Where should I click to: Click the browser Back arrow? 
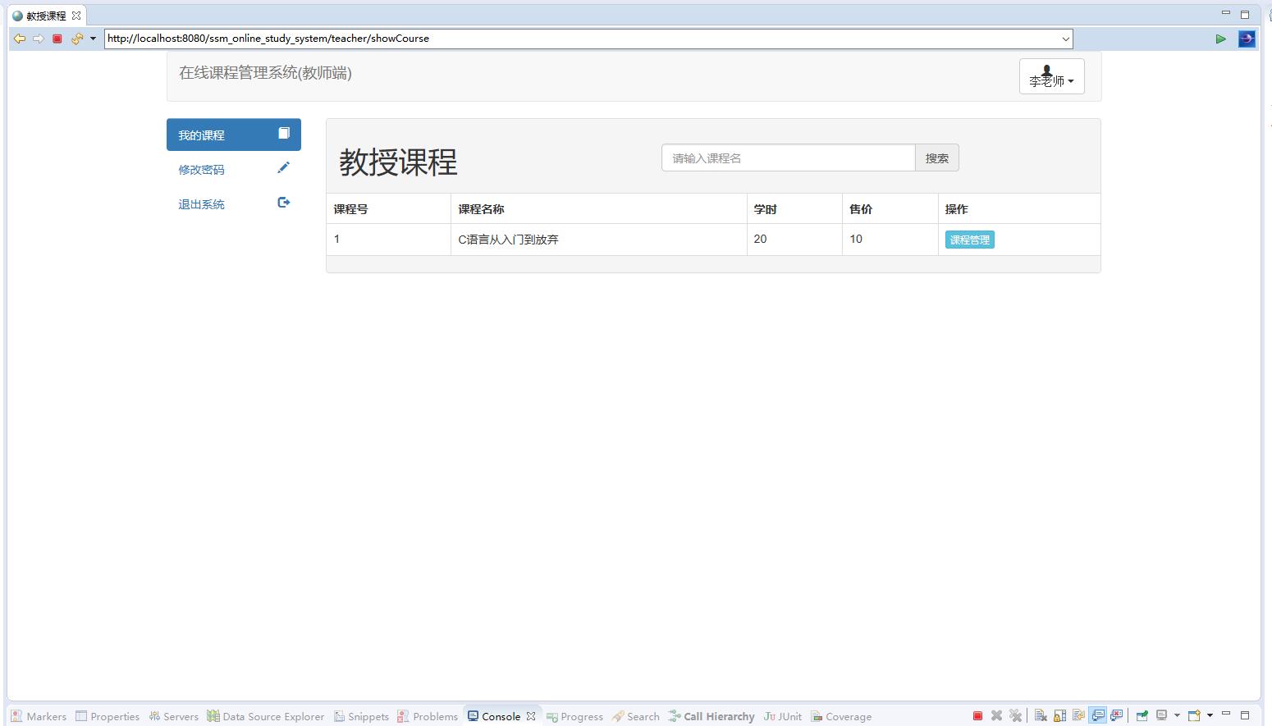pos(19,39)
